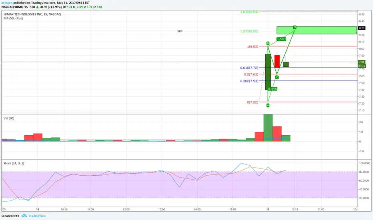Click the Vol (60) indicator label
The width and height of the screenshot is (373, 220).
[9, 118]
